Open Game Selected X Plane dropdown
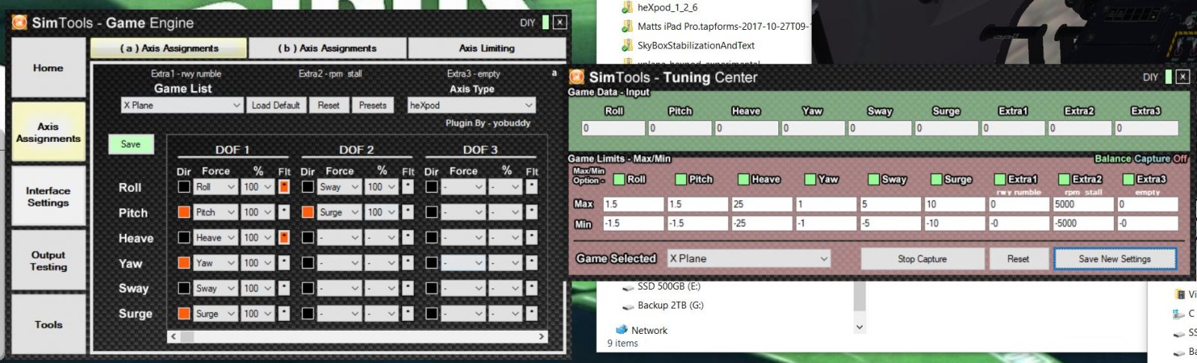Screen dimensions: 1197x363 tap(749, 258)
